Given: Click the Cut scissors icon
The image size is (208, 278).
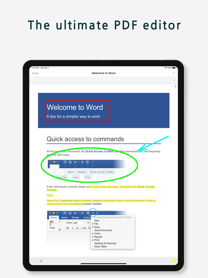Looking at the screenshot, I should click(x=60, y=221).
